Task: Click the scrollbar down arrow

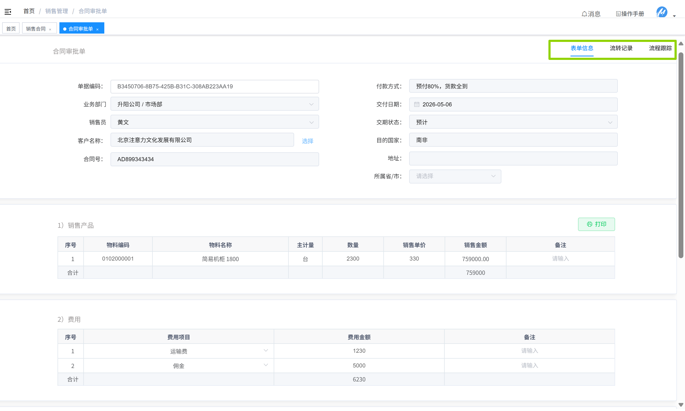Action: [681, 405]
